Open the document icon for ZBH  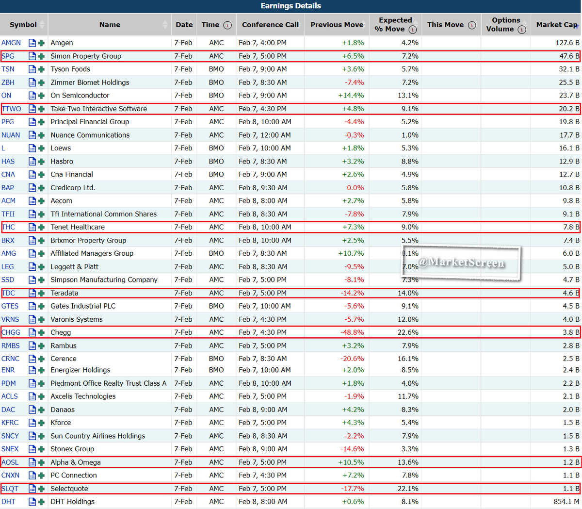(x=32, y=82)
